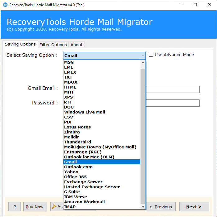Click the dropdown list scrollbar thumb

(143, 137)
